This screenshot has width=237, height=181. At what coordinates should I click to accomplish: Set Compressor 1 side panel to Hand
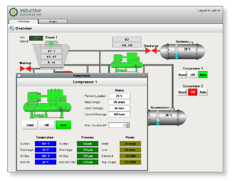click(182, 75)
